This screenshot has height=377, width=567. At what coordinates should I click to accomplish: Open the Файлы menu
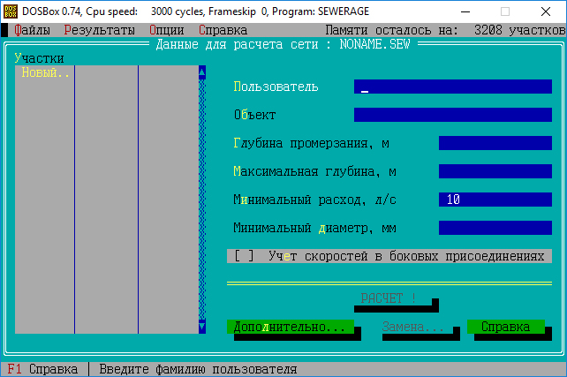(x=32, y=30)
